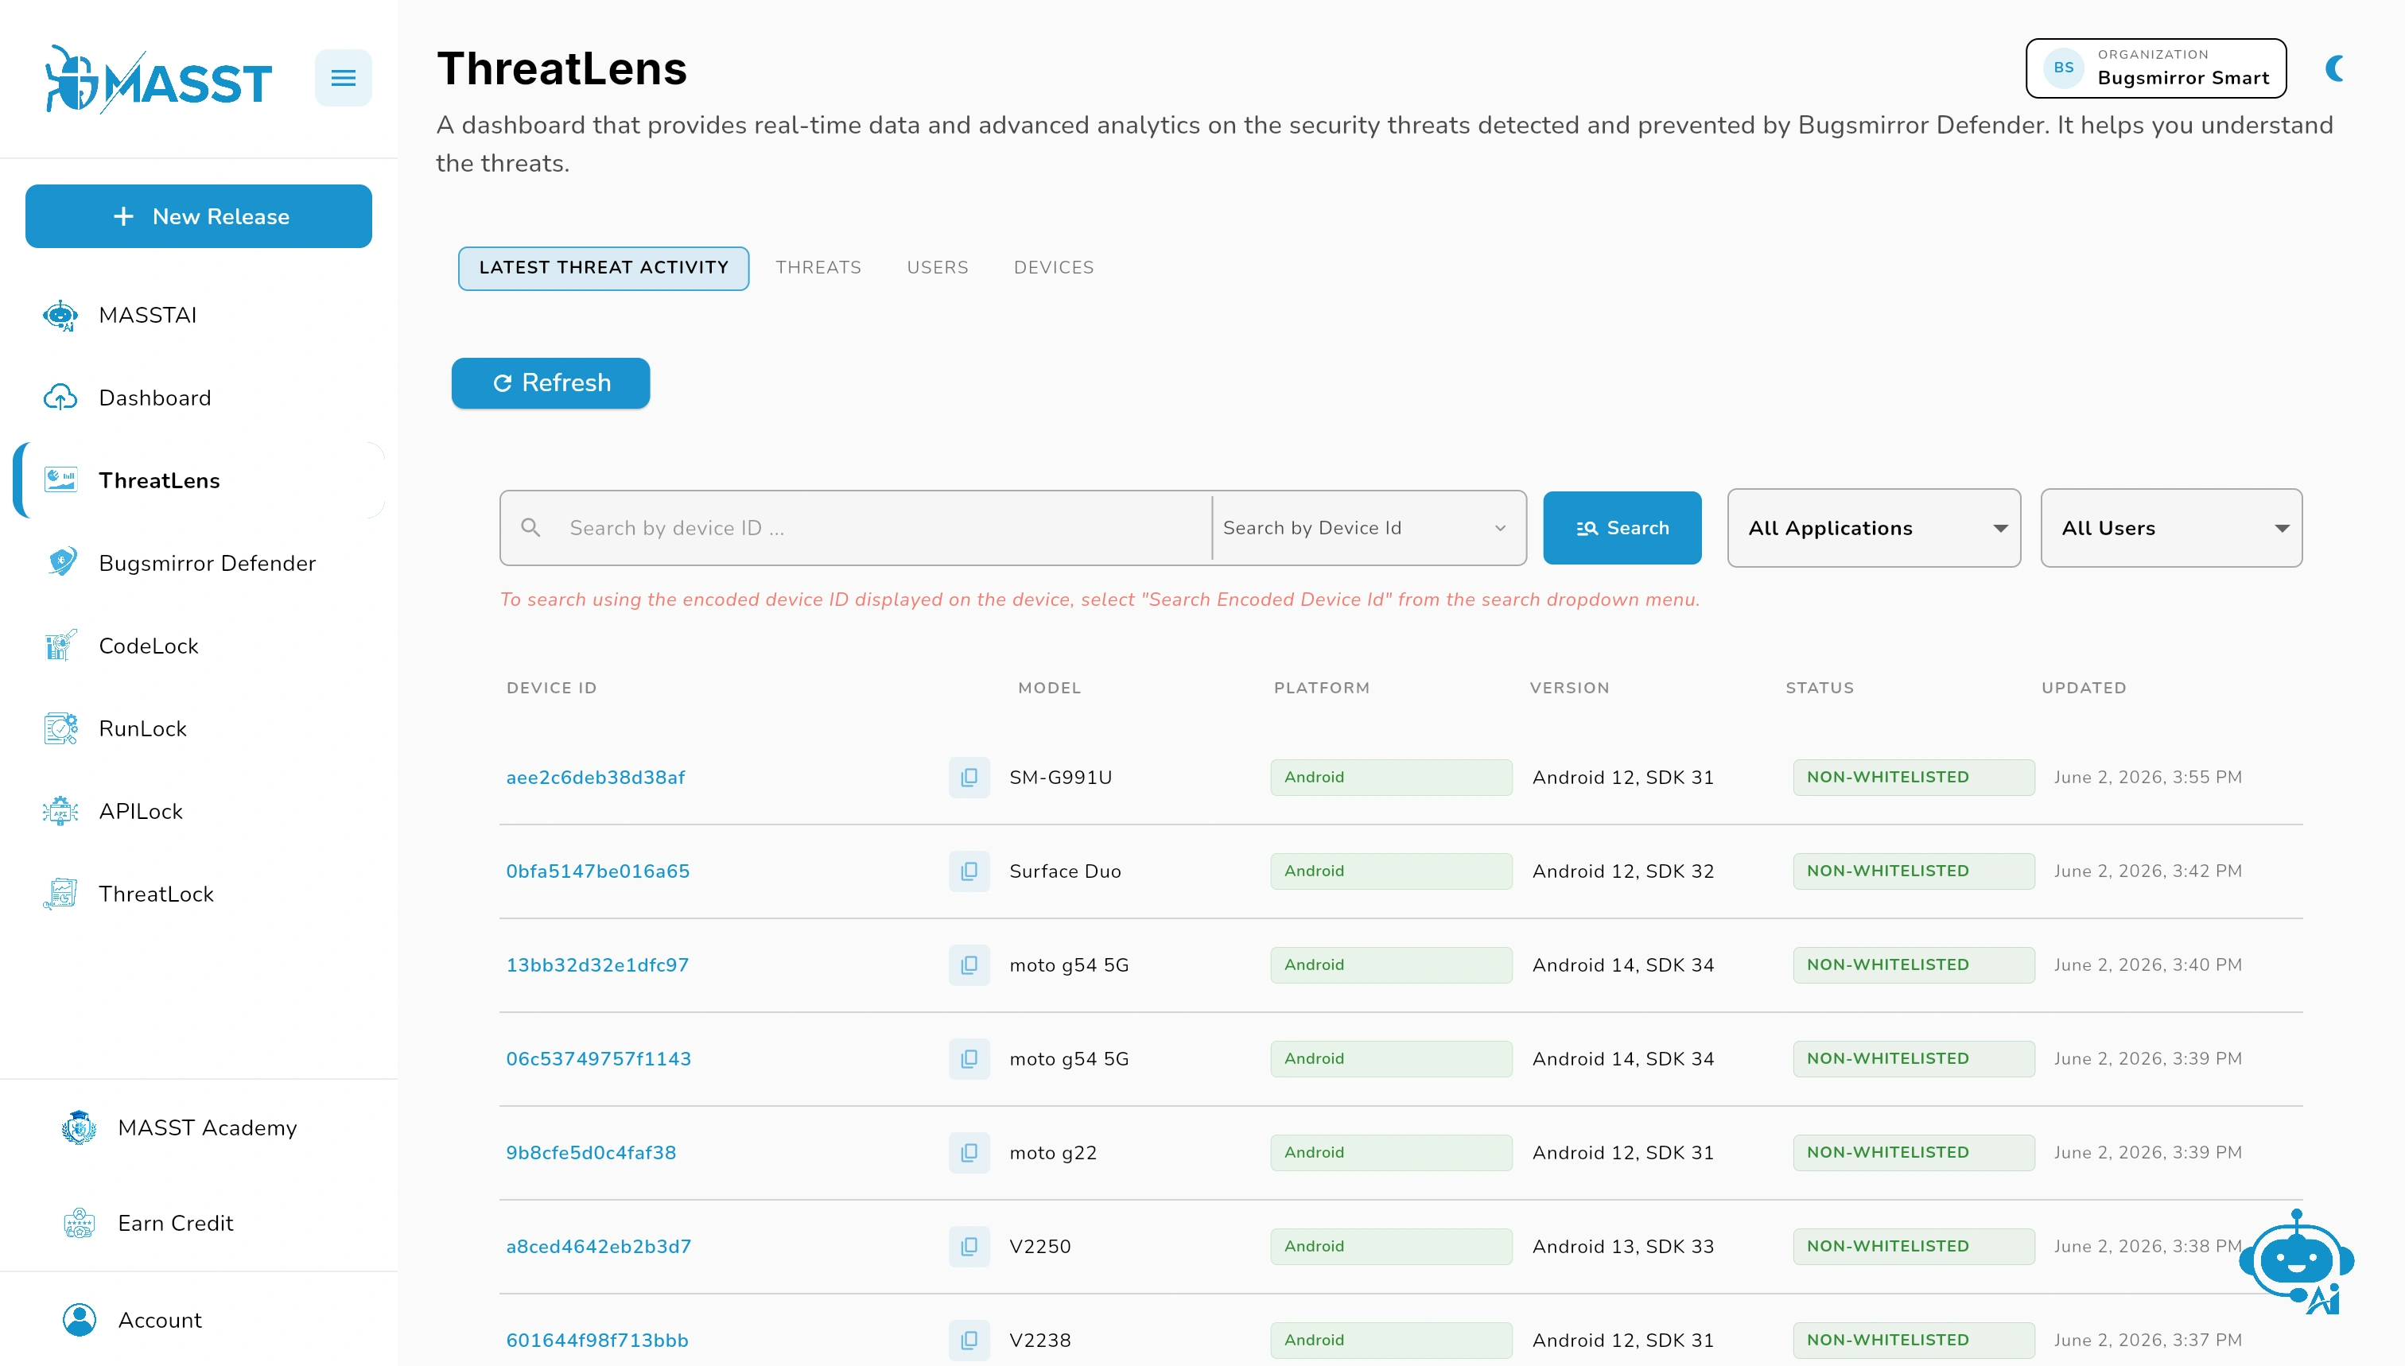The width and height of the screenshot is (2405, 1366).
Task: Open the MASSTAI robot icon in sidebar
Action: 61,315
